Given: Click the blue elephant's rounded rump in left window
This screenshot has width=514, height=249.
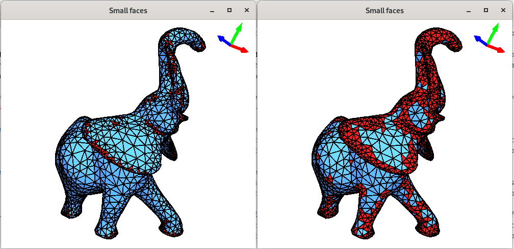Looking at the screenshot, I should coord(71,158).
